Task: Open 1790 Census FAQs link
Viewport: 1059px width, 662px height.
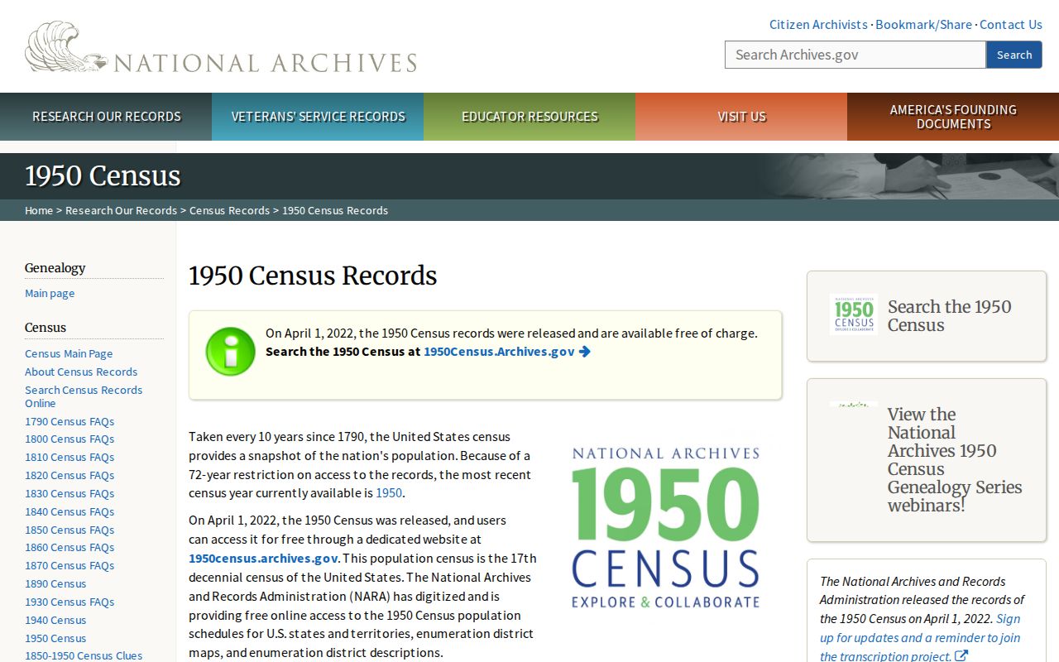Action: (x=69, y=421)
